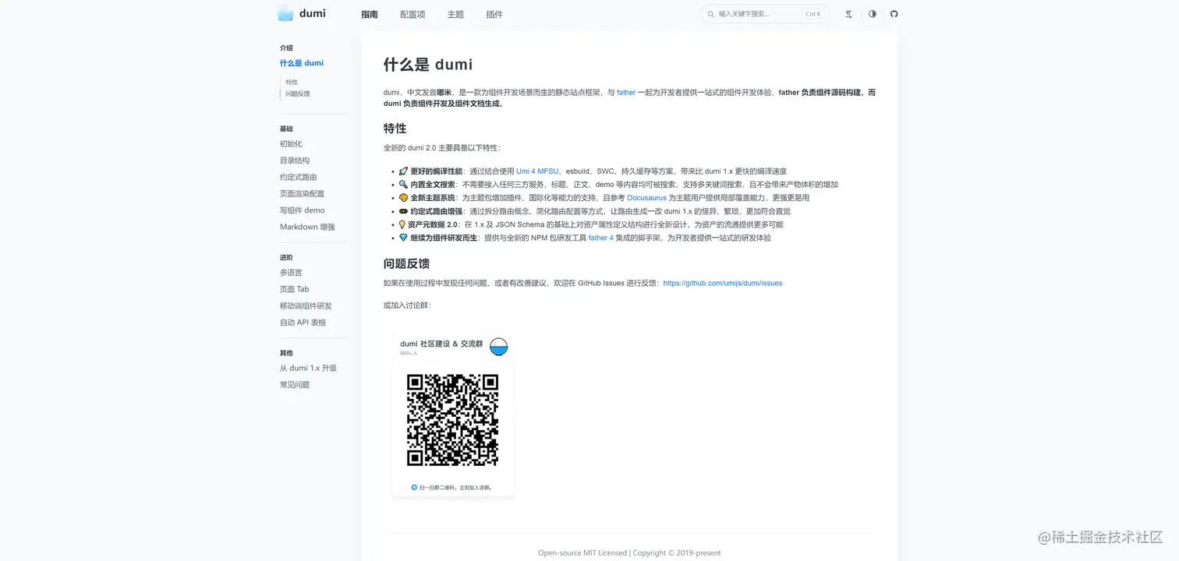
Task: Open the 移动端组件研发 sidebar page
Action: (x=306, y=305)
